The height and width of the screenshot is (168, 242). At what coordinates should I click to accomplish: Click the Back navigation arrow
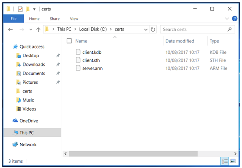pyautogui.click(x=10, y=30)
